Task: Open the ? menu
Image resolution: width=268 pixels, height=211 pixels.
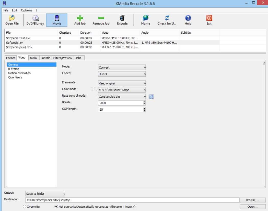Action: pos(36,10)
